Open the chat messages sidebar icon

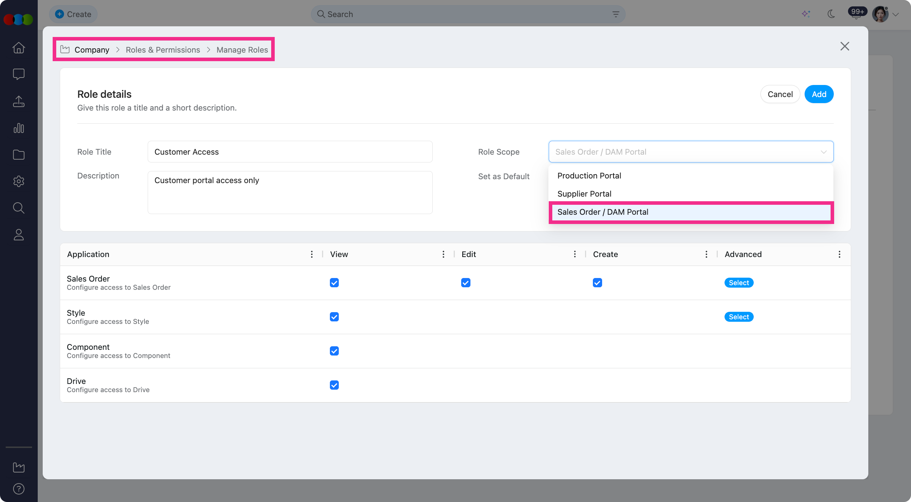click(19, 74)
